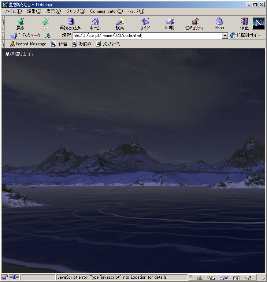Open Newsgroups from the component bar

click(224, 278)
